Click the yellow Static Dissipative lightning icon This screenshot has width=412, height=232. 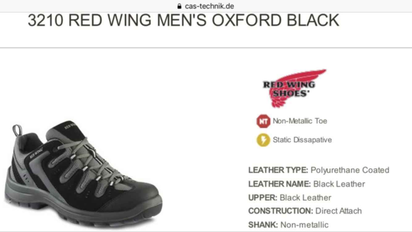click(x=263, y=140)
